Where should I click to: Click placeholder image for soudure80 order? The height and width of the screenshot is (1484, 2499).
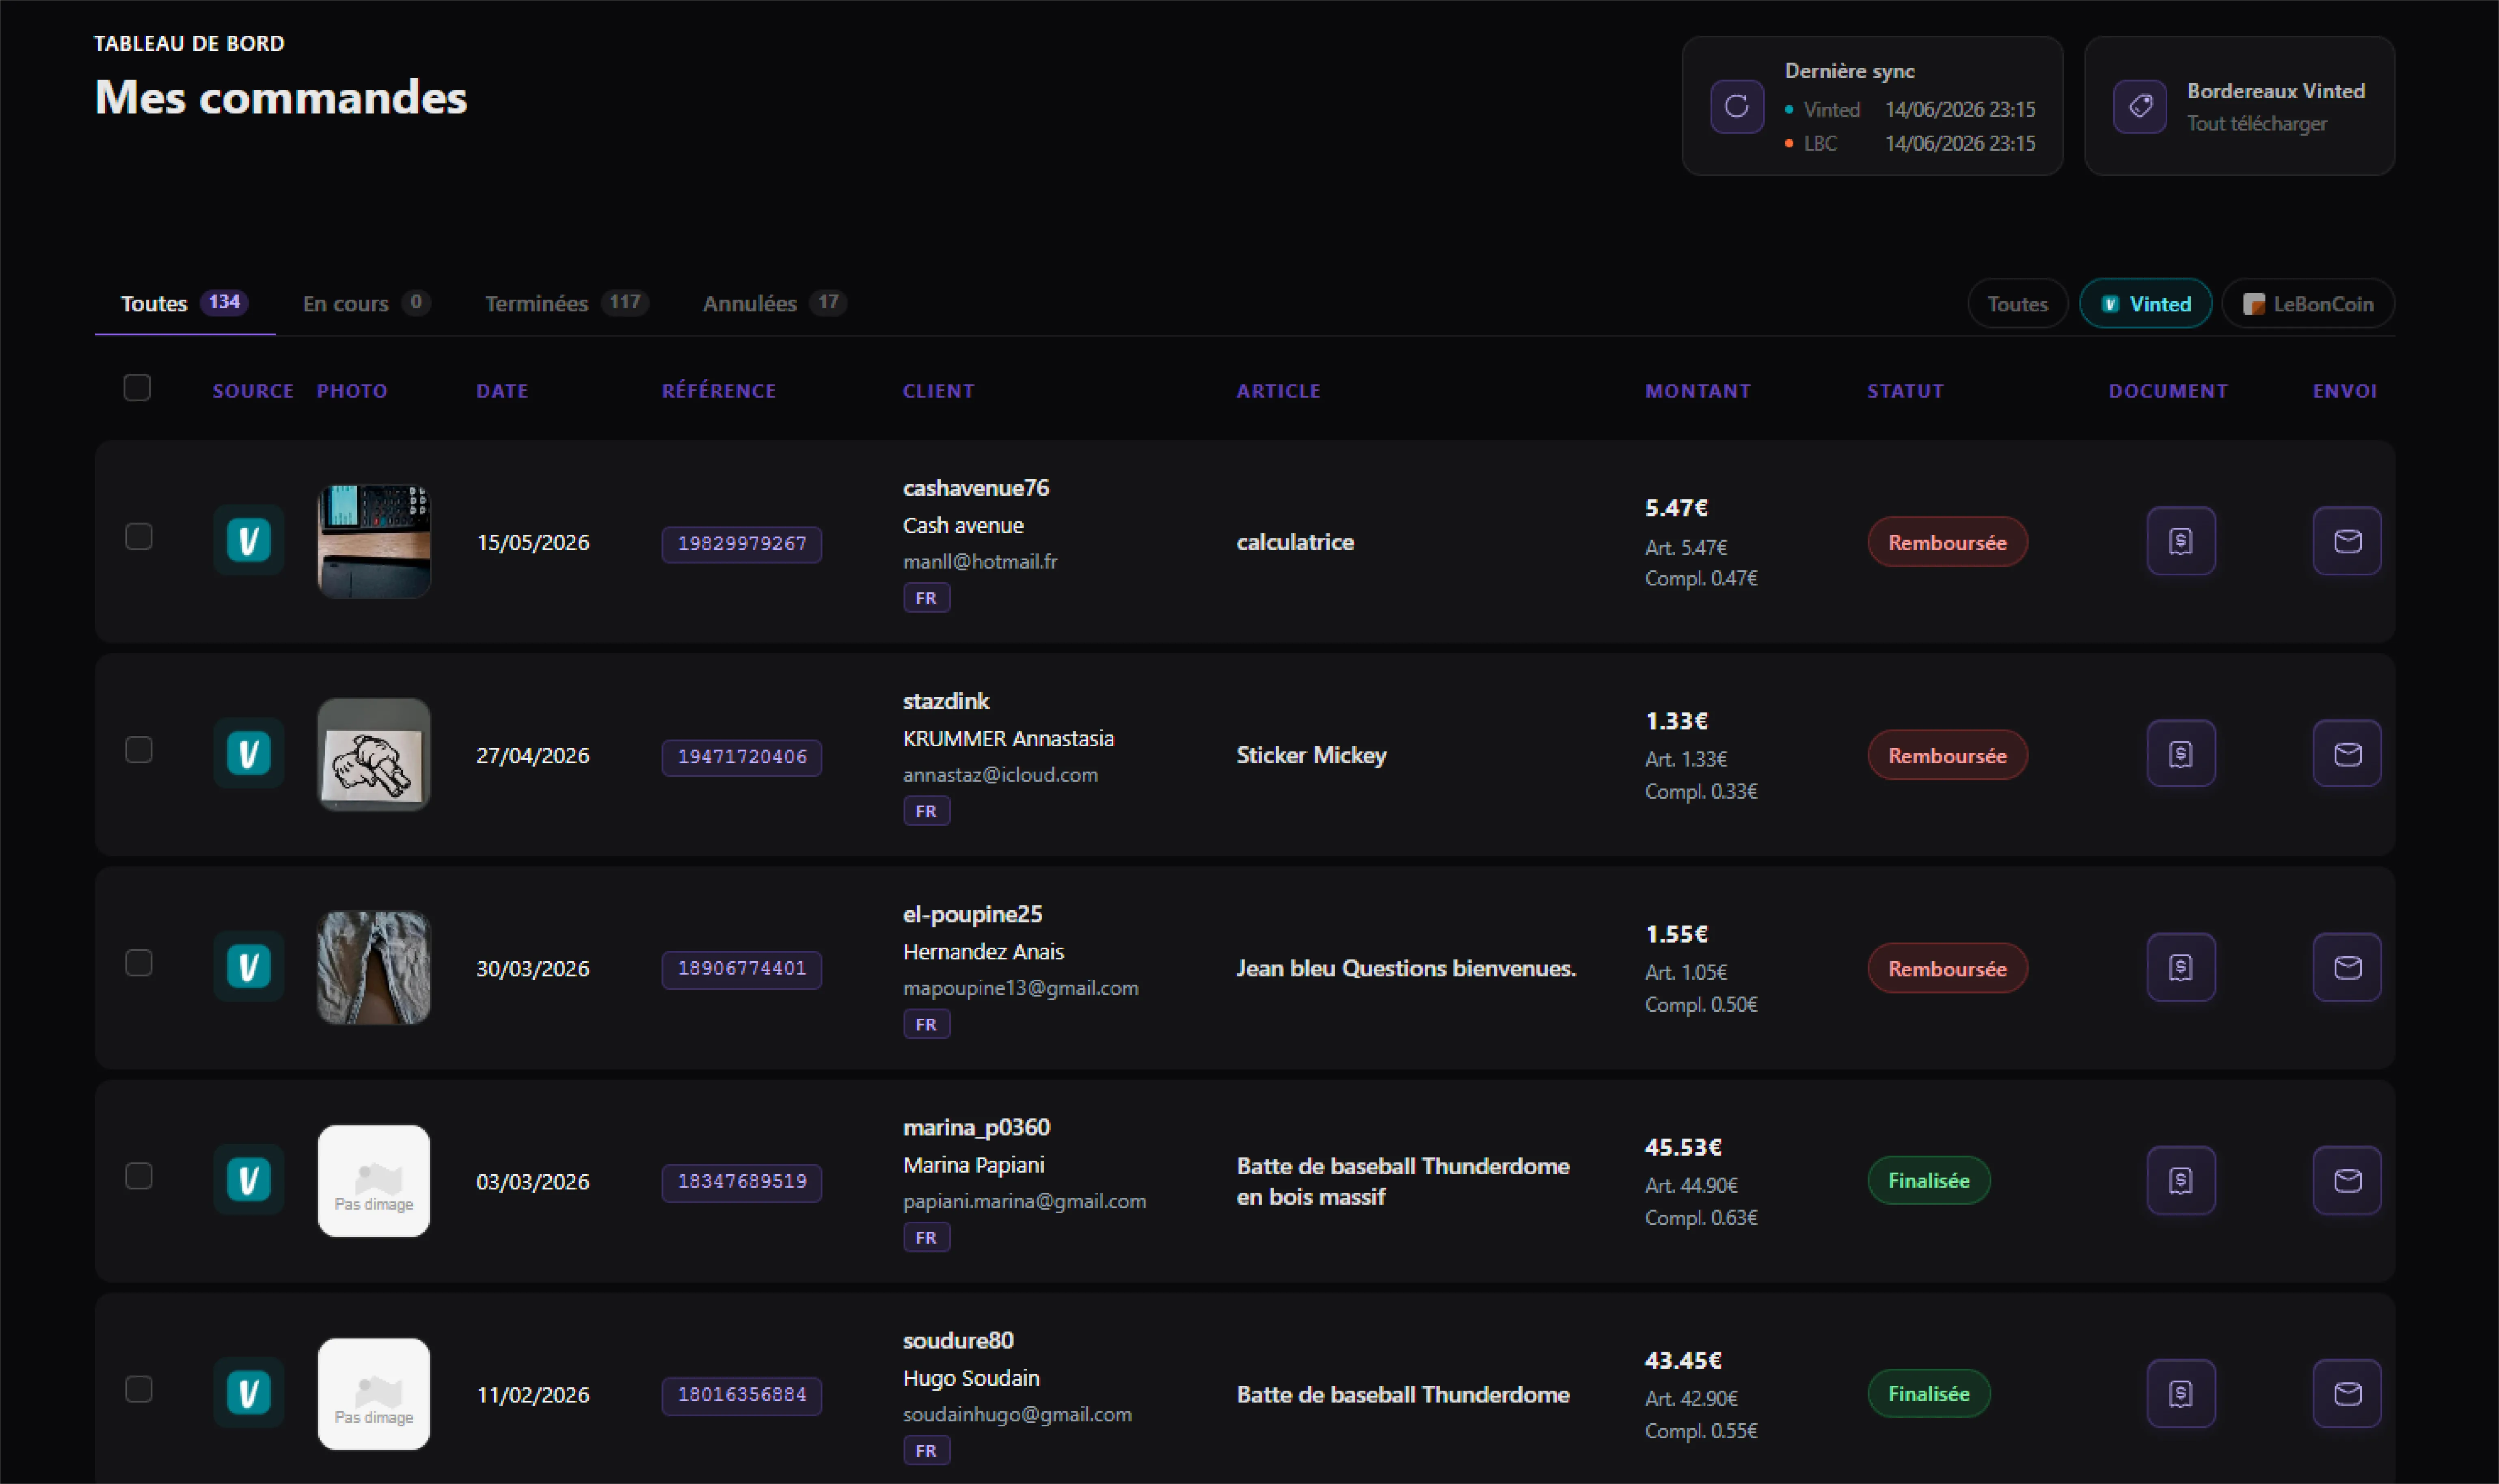click(374, 1393)
